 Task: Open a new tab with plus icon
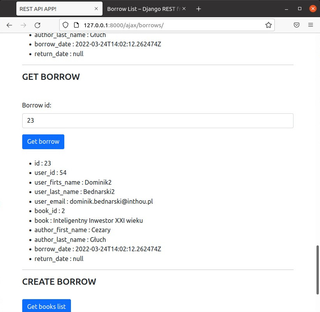point(198,9)
